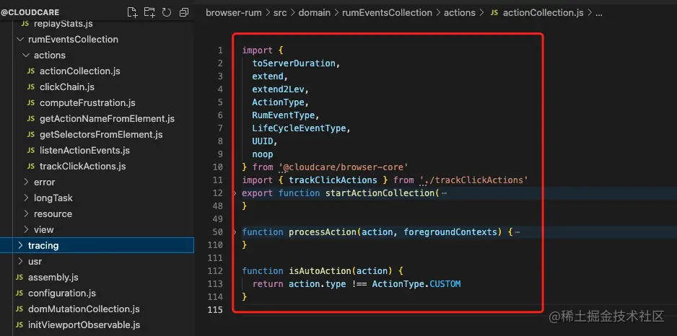
Task: Refresh the explorer with the refresh icon
Action: point(167,12)
